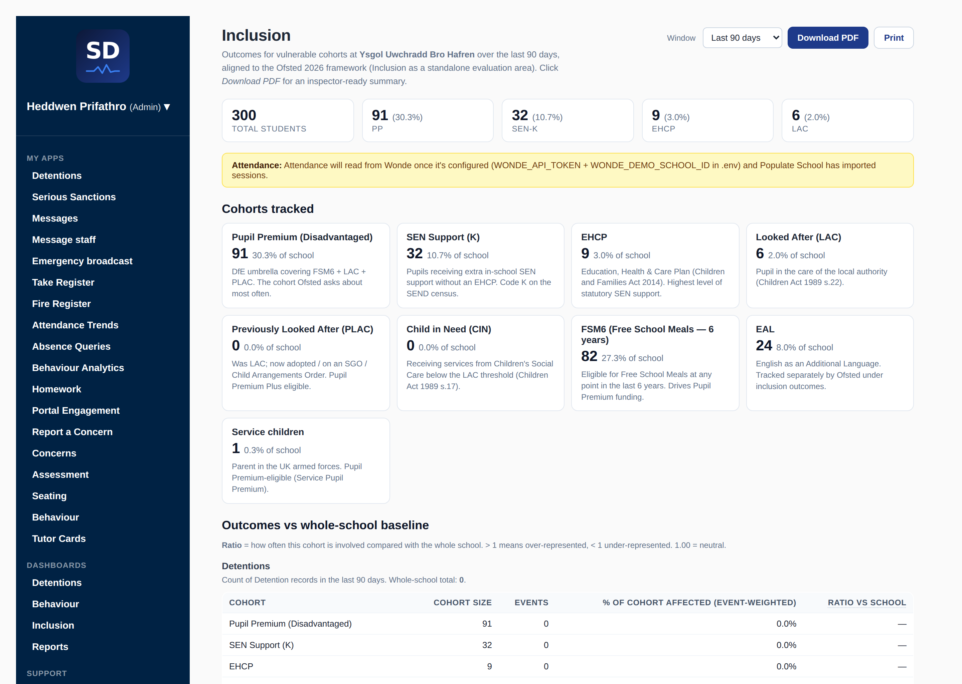The height and width of the screenshot is (684, 962).
Task: Select Previously Looked After (PLAC) card
Action: coord(306,363)
